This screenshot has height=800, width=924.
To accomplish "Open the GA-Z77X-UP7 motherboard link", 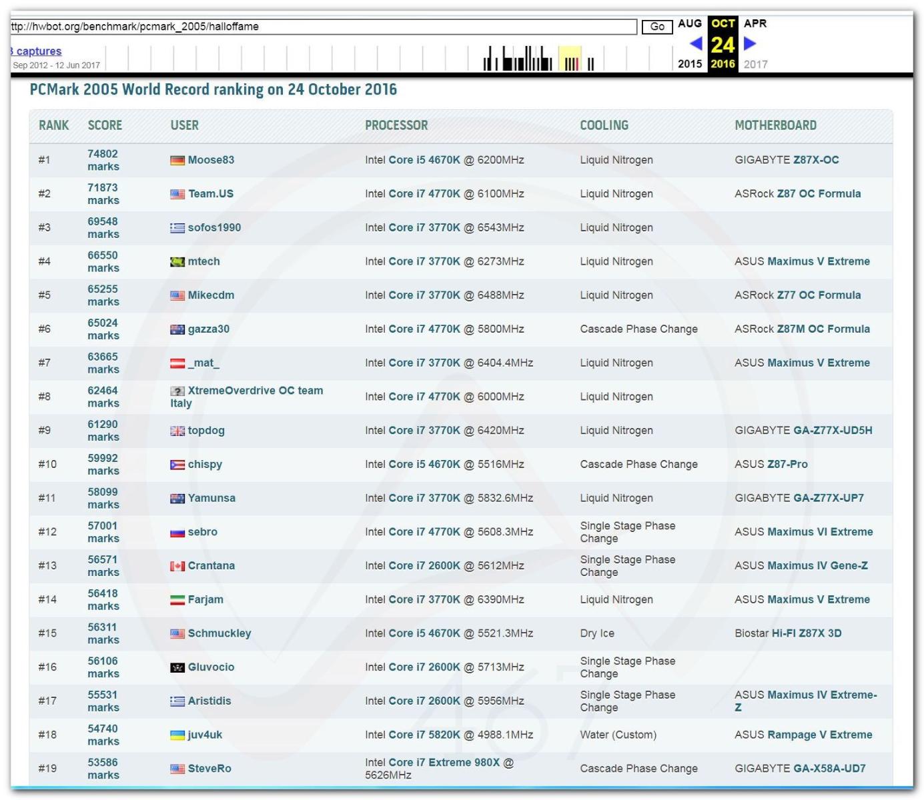I will tap(829, 499).
